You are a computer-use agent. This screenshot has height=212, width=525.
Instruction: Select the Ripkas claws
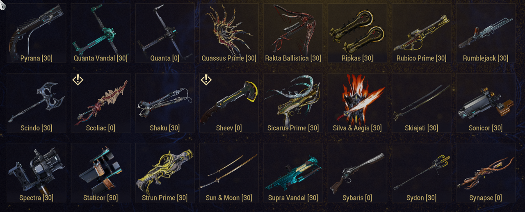pos(357,33)
